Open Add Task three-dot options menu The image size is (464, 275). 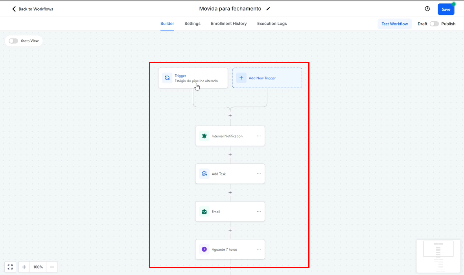259,174
